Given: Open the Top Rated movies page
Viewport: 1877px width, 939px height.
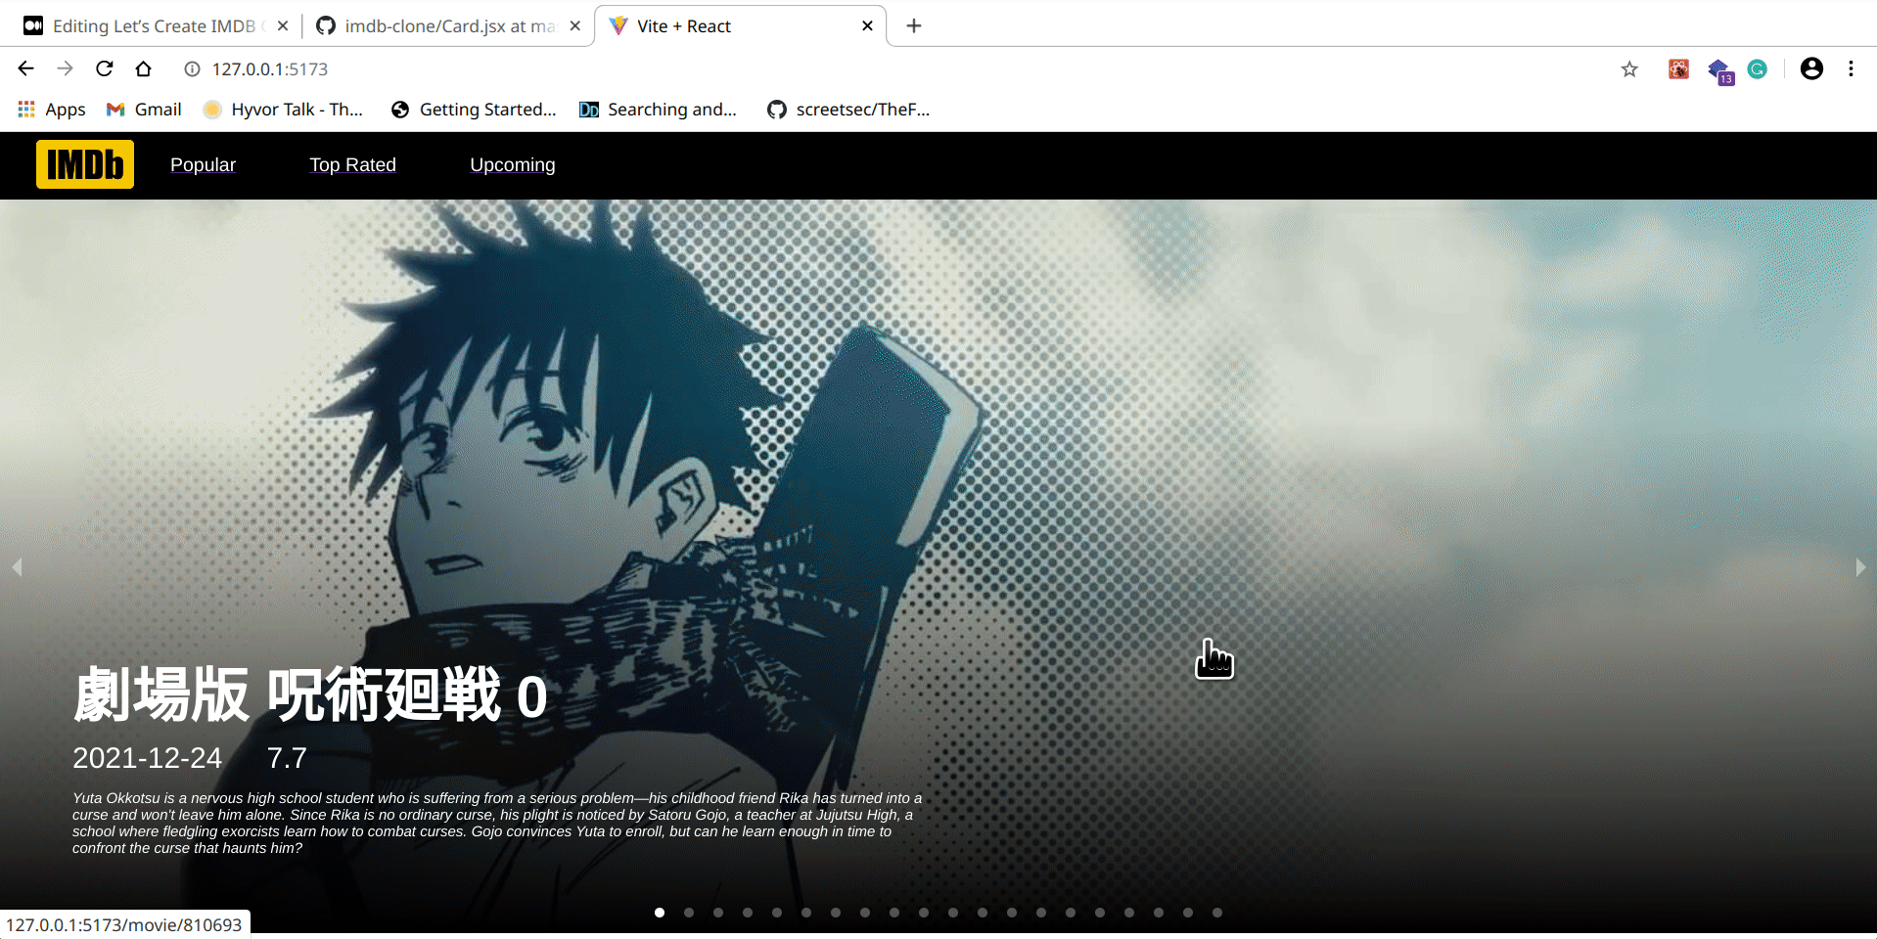Looking at the screenshot, I should coord(352,165).
